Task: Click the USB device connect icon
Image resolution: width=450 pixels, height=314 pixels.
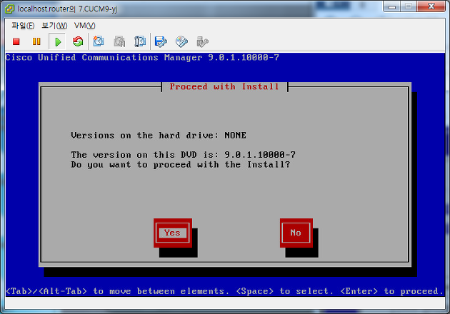Action: (x=202, y=42)
